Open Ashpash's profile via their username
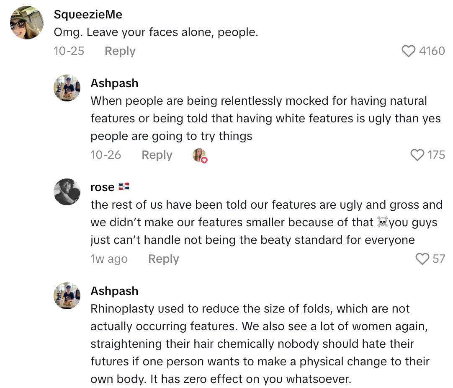The width and height of the screenshot is (453, 388). tap(114, 83)
